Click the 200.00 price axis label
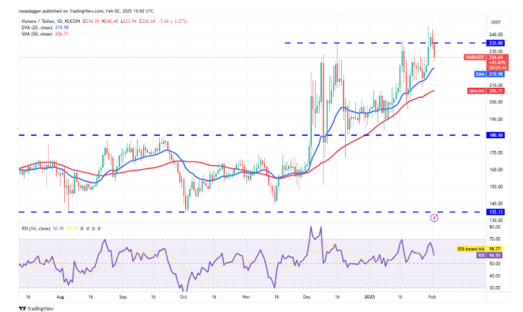The height and width of the screenshot is (312, 523). (x=496, y=102)
